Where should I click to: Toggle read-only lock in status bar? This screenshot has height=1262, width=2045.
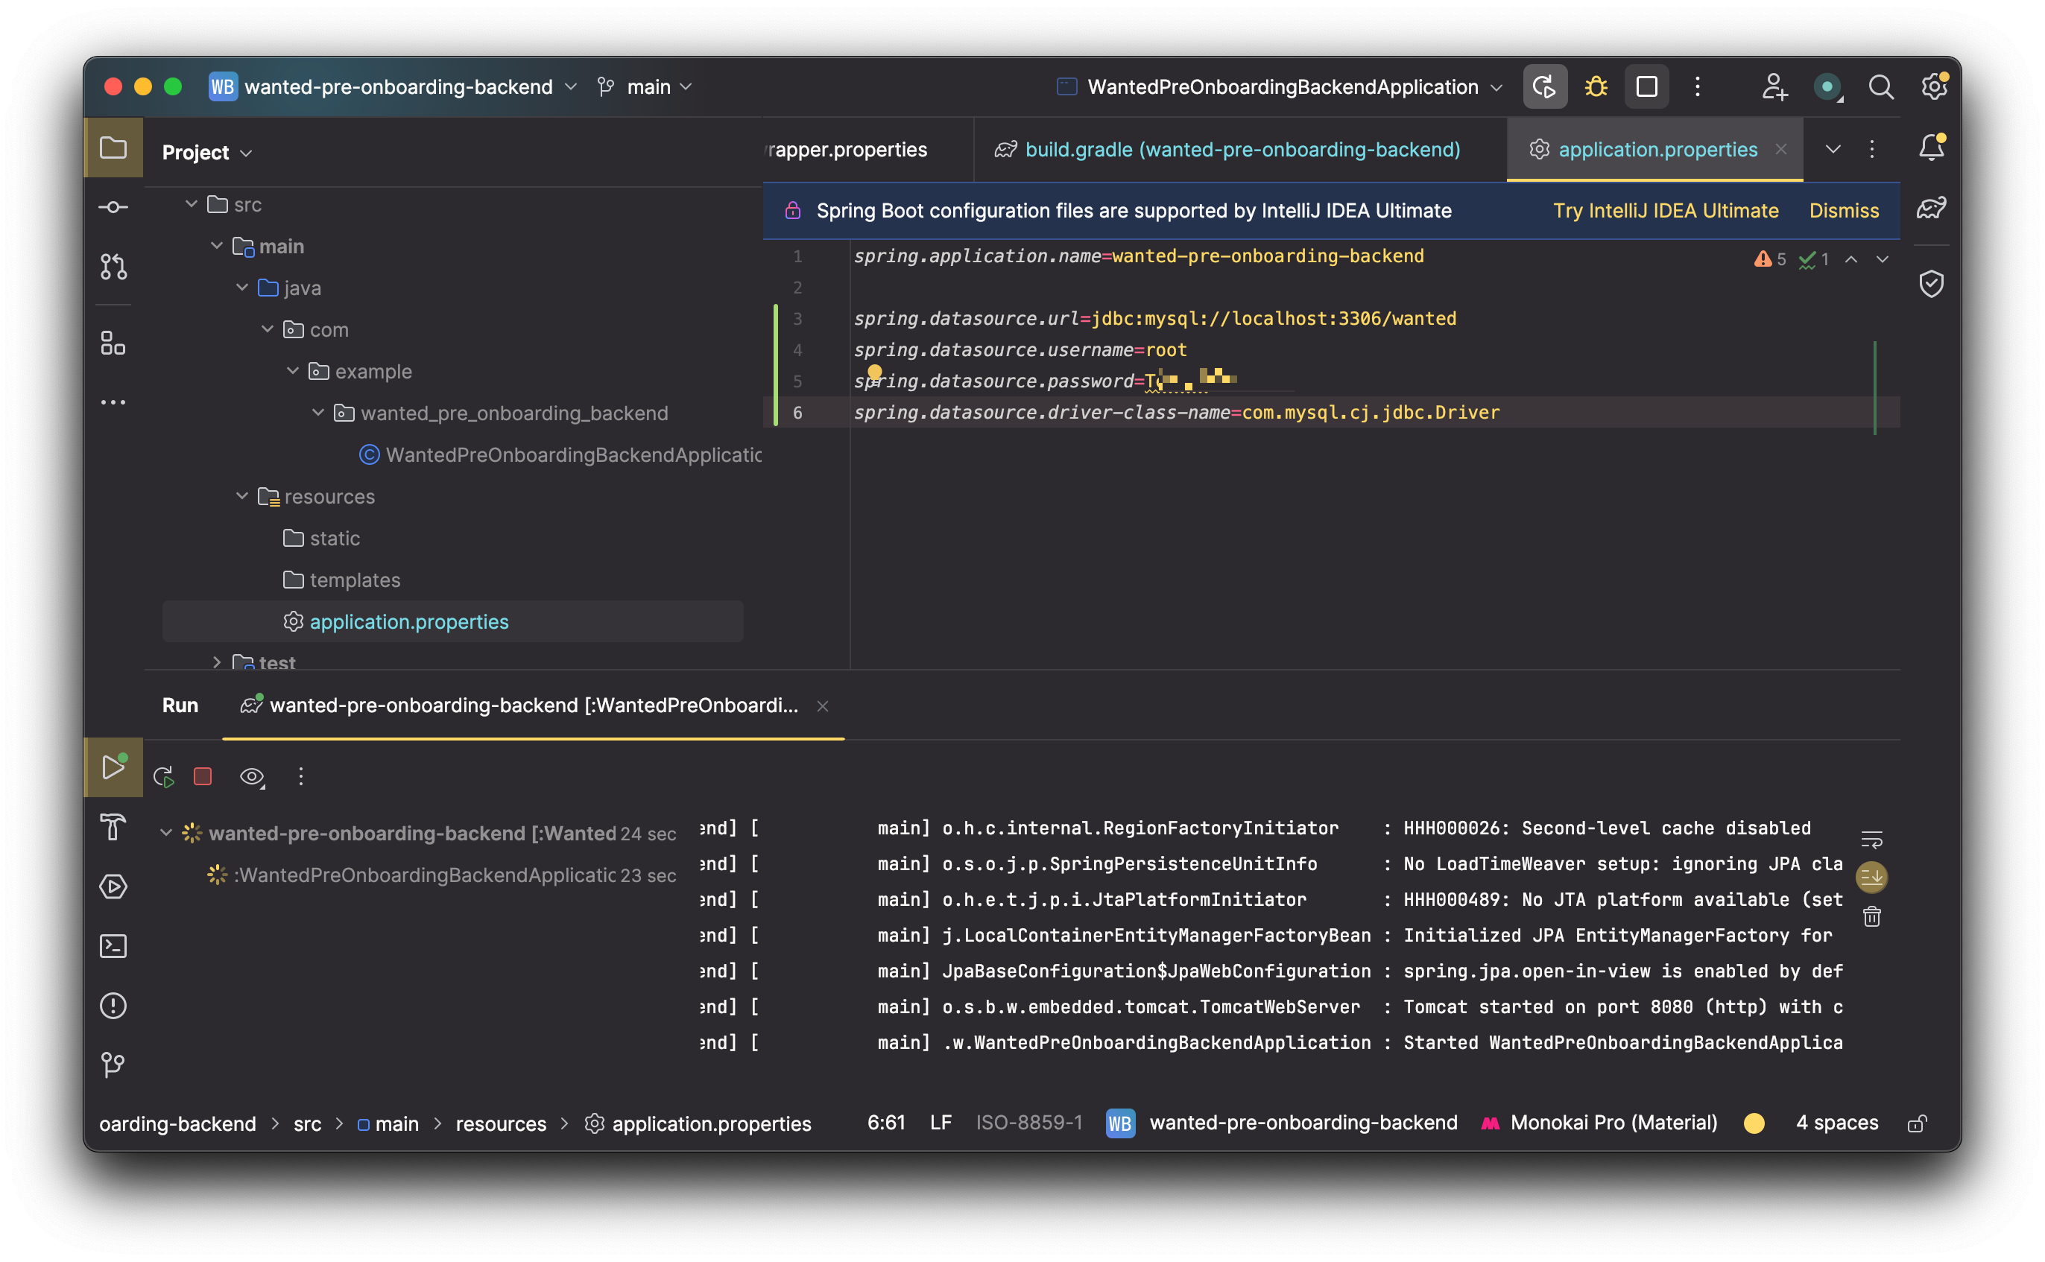coord(1917,1124)
